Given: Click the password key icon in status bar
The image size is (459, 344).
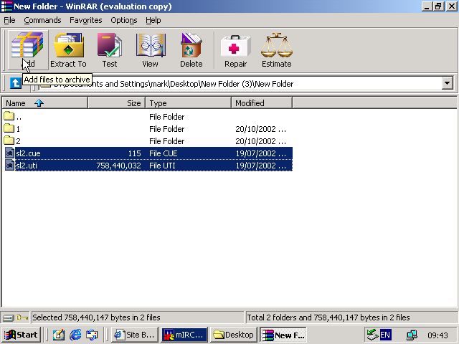Looking at the screenshot, I should pos(22,317).
